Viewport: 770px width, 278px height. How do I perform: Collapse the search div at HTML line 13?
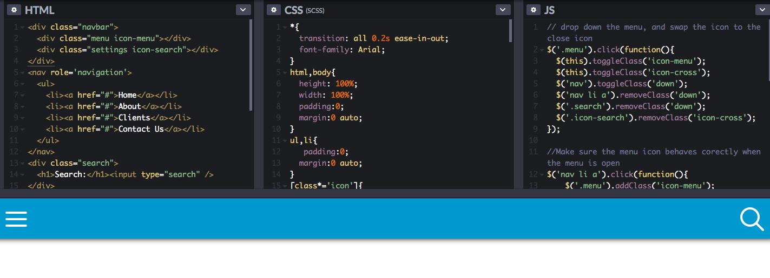[22, 163]
